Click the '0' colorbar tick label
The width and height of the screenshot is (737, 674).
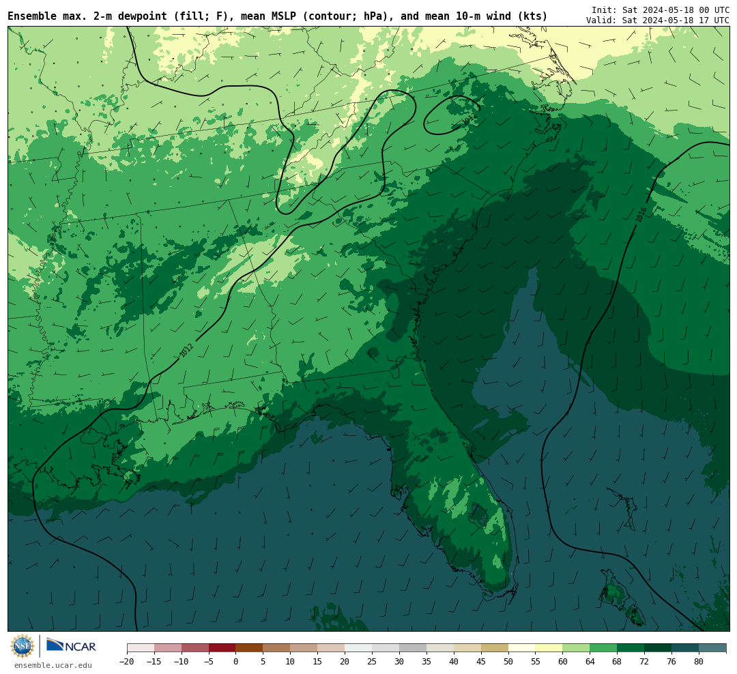tap(236, 661)
